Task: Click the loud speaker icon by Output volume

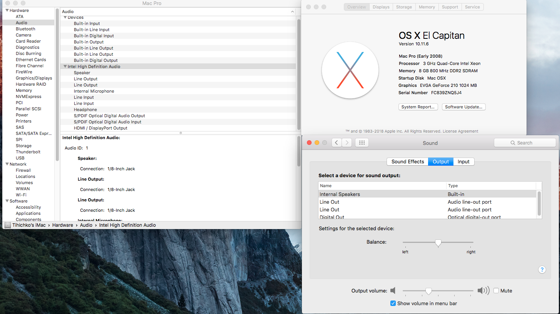Action: coord(483,291)
